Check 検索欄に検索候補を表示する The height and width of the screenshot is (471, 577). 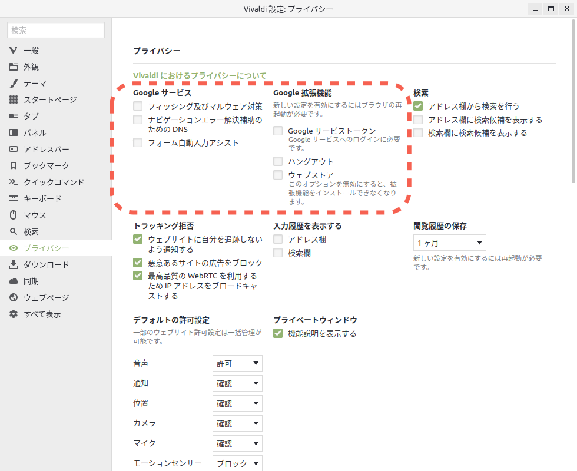tap(417, 132)
